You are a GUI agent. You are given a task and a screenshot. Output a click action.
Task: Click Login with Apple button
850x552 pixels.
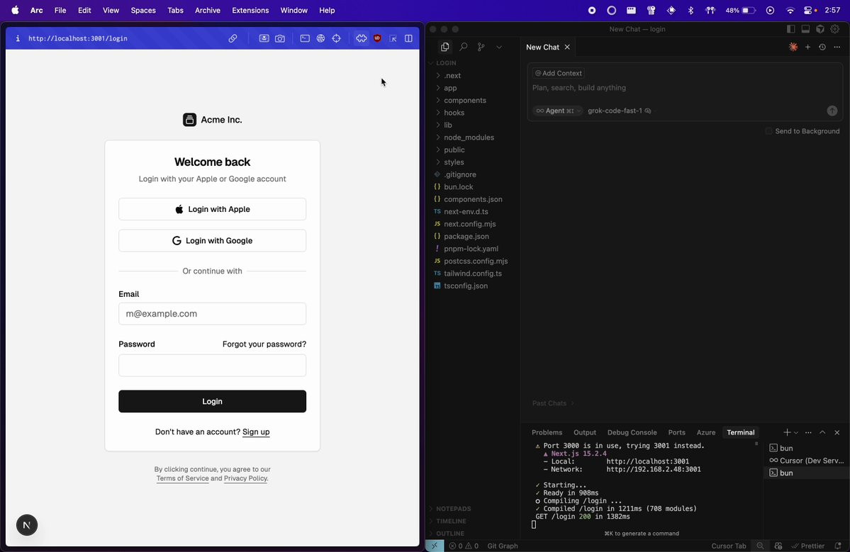[213, 209]
